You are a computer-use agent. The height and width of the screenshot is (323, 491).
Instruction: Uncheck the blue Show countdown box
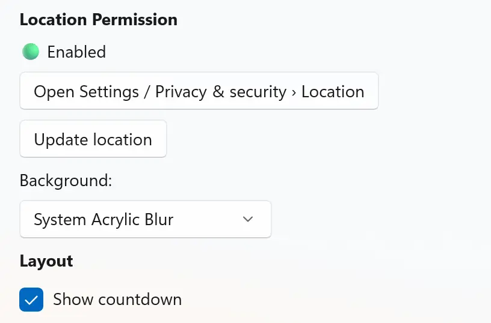[x=31, y=300]
